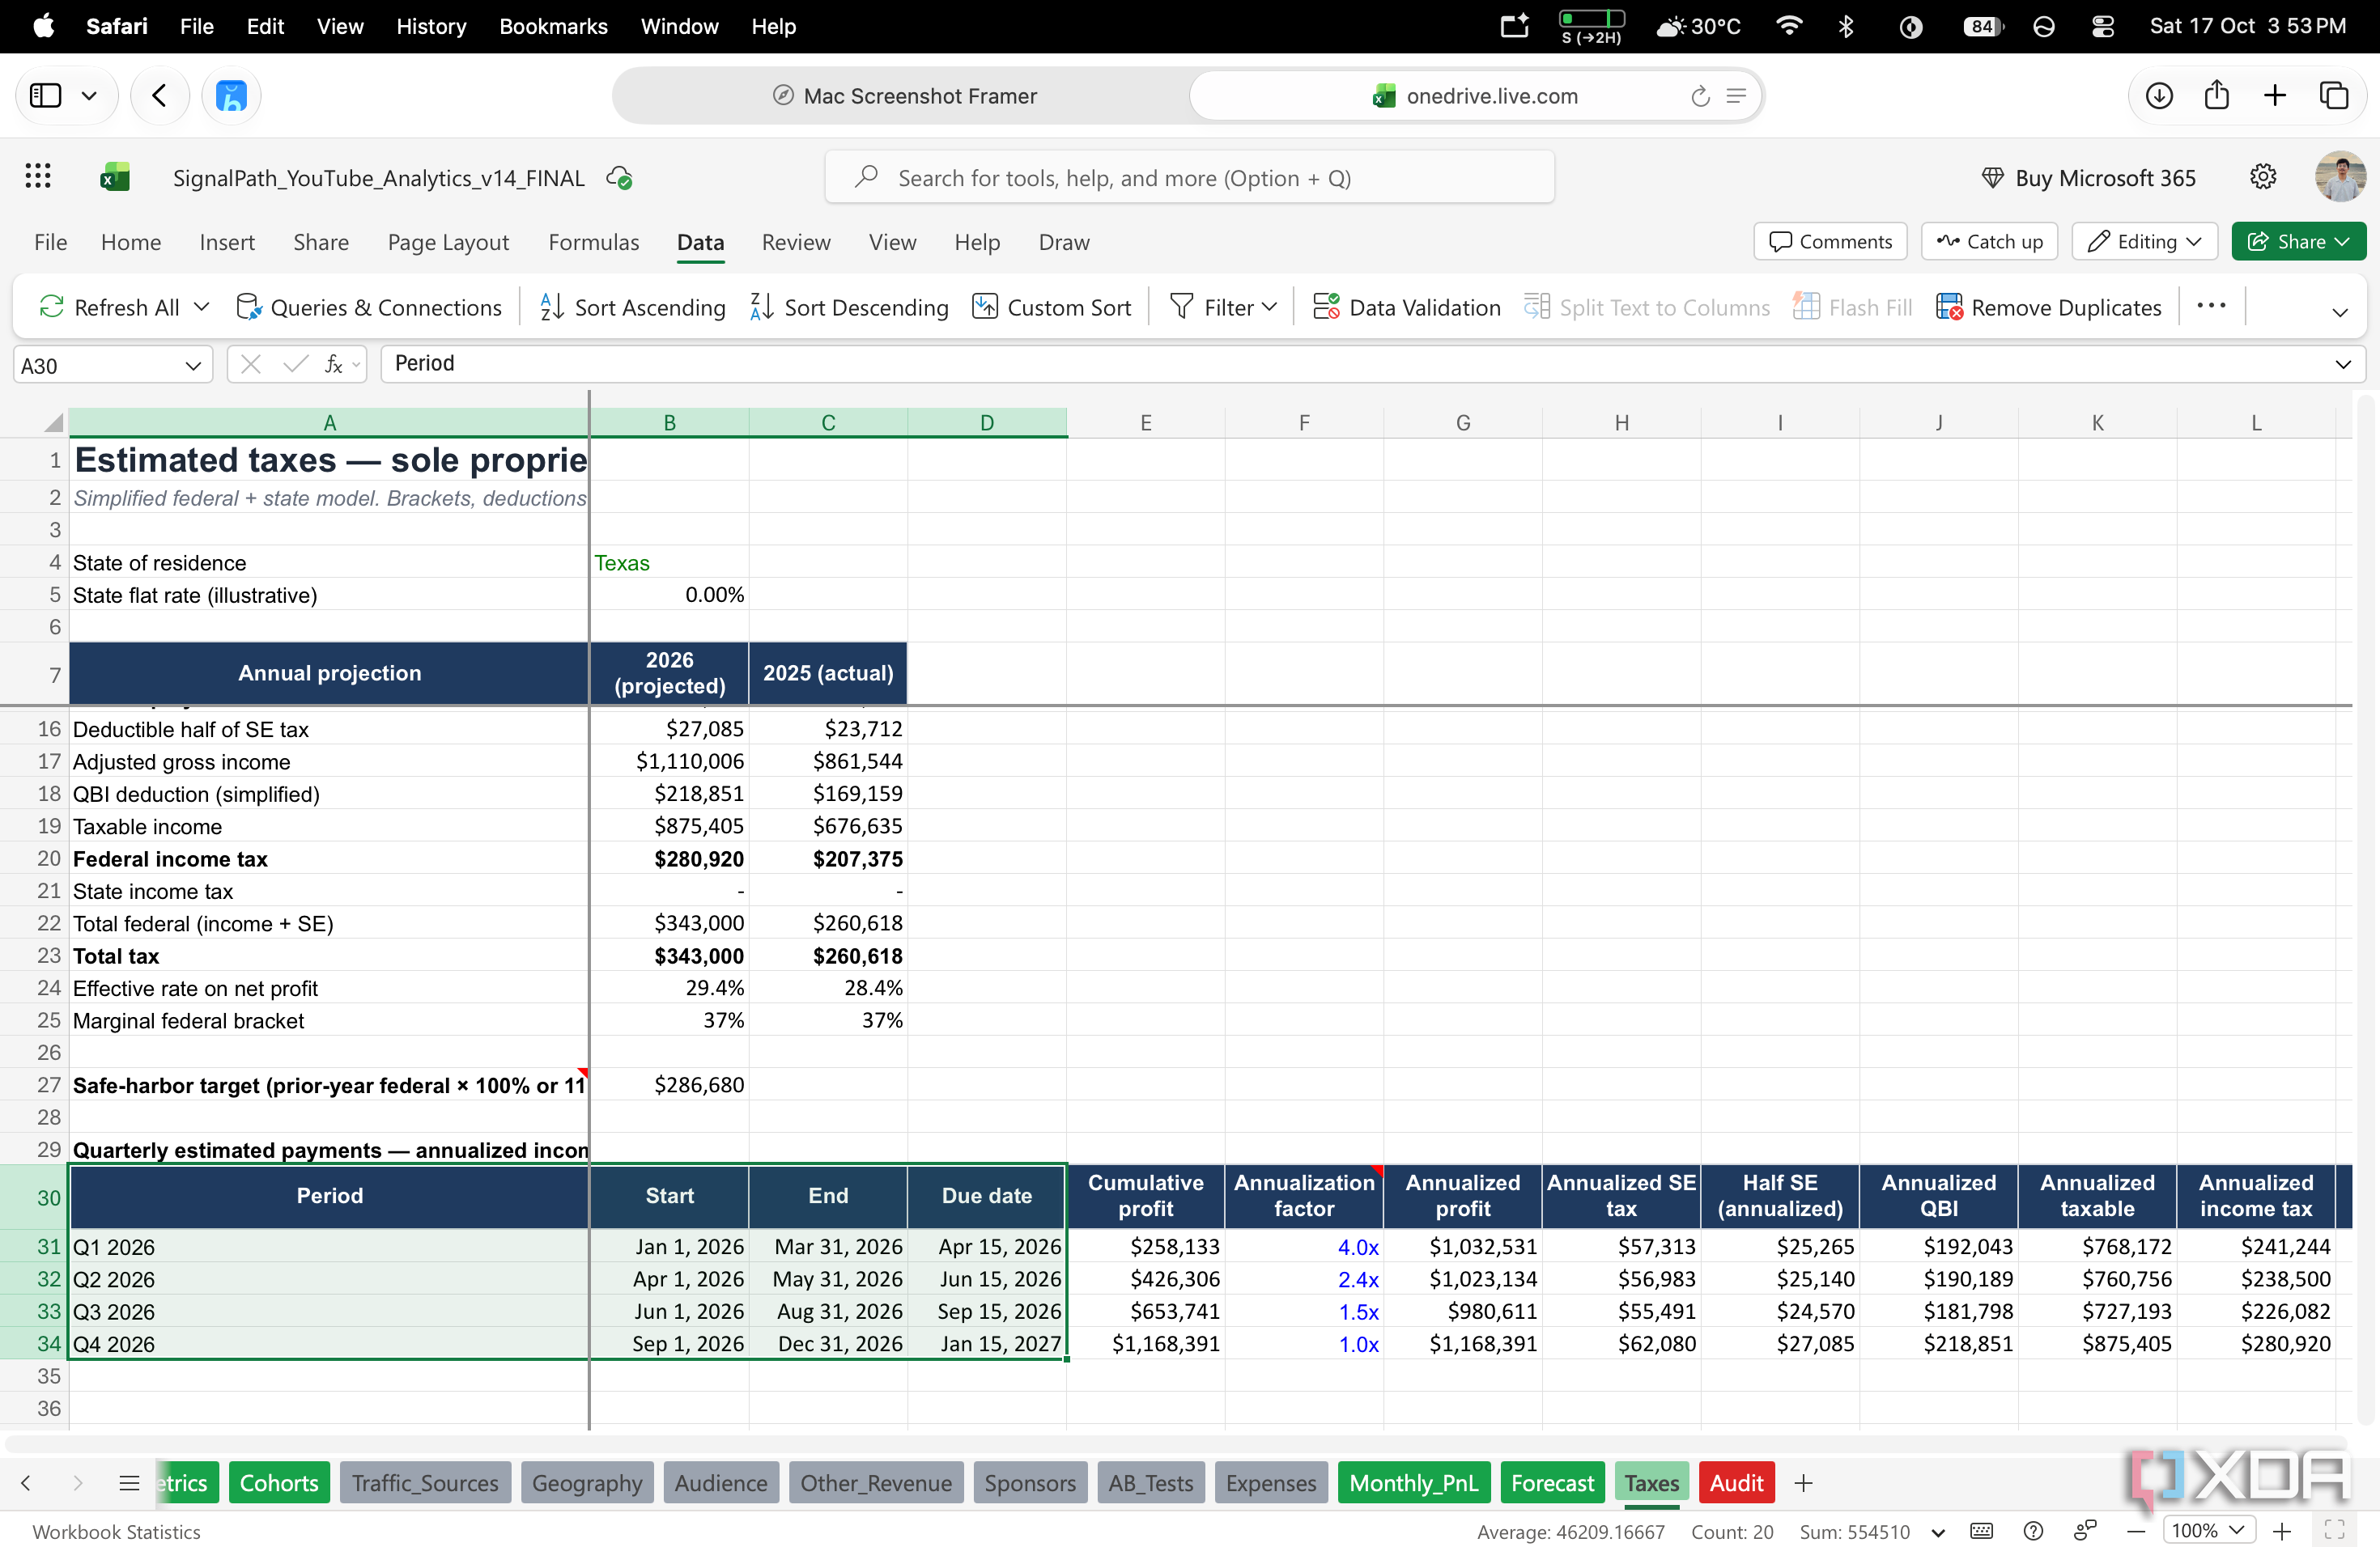Show Safari downloads
2380x1547 pixels.
(2159, 96)
